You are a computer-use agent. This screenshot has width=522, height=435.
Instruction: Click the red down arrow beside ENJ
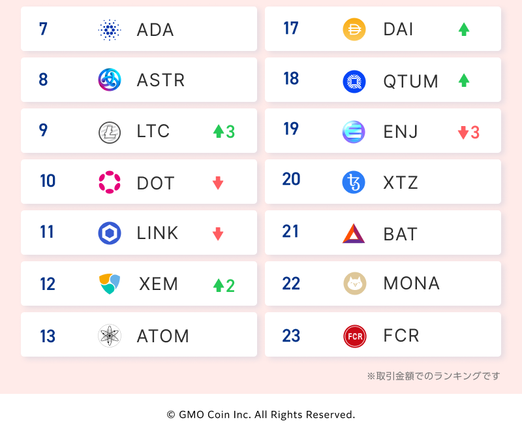(x=463, y=133)
